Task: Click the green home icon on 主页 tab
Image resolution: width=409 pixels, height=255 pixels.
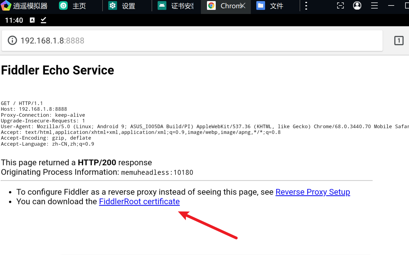Action: pos(63,6)
